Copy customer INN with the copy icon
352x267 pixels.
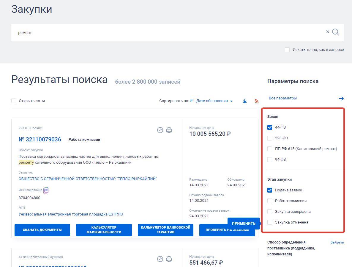click(x=46, y=190)
